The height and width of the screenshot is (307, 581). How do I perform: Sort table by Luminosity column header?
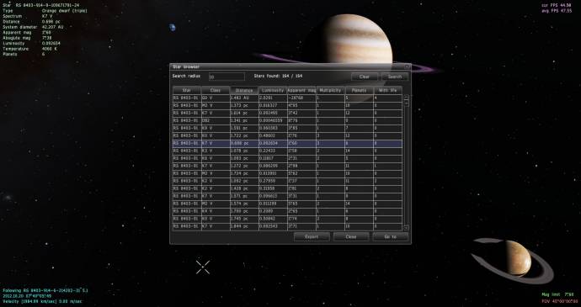[273, 90]
